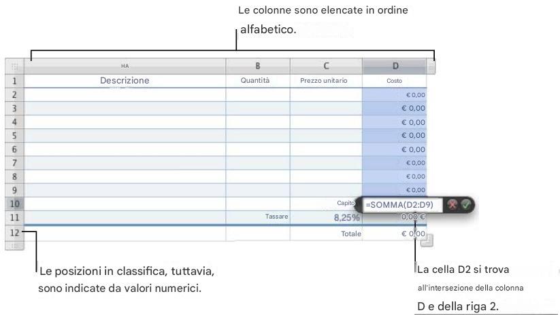Viewport: 560px width, 315px height.
Task: Select row header 7
Action: coord(15,163)
